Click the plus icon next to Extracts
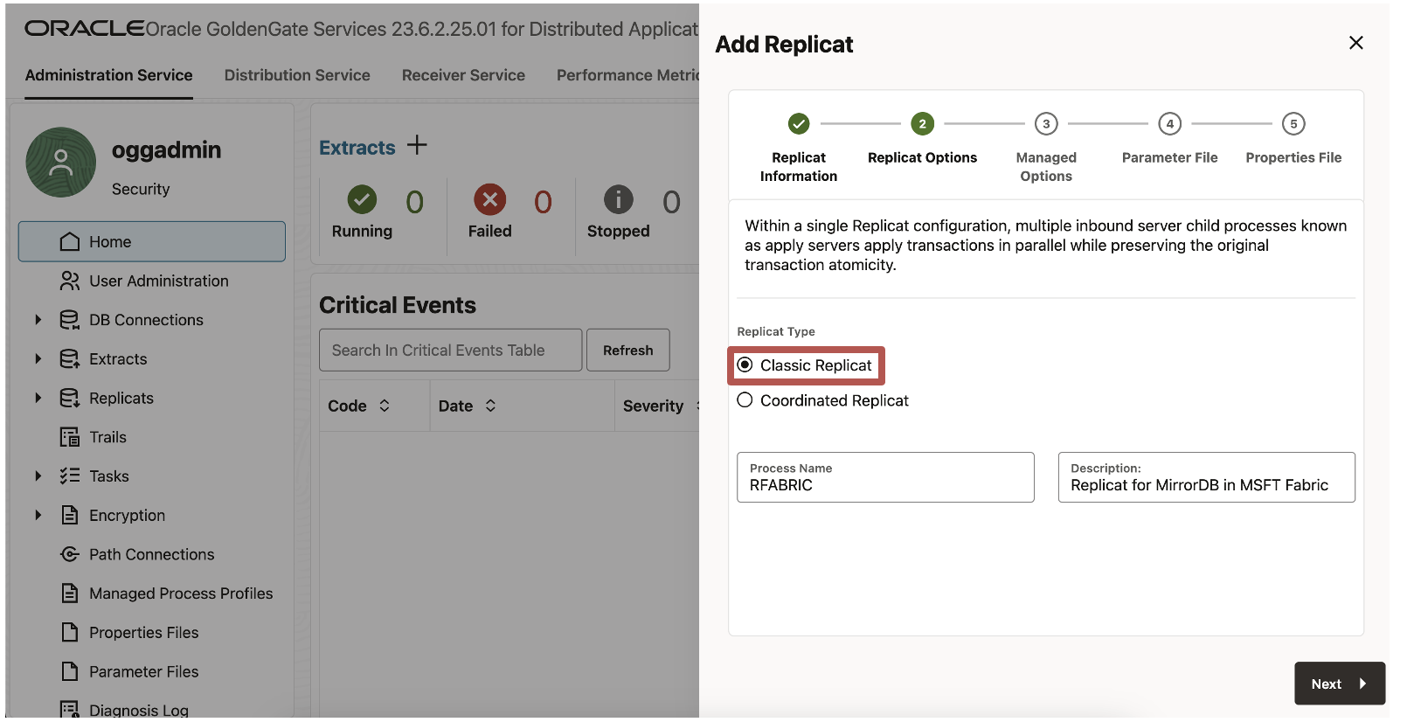Image resolution: width=1407 pixels, height=722 pixels. click(x=417, y=145)
